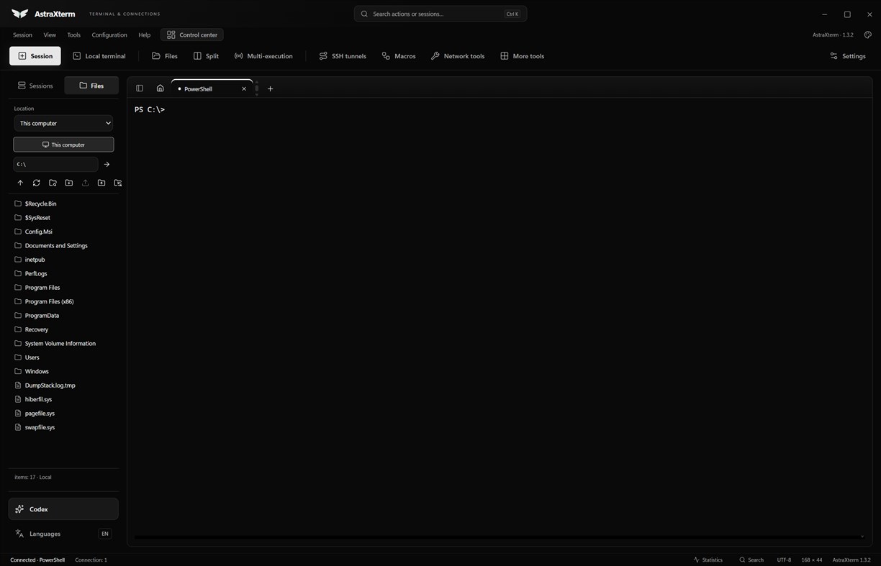The image size is (881, 566).
Task: Open the Languages selector
Action: [x=63, y=534]
